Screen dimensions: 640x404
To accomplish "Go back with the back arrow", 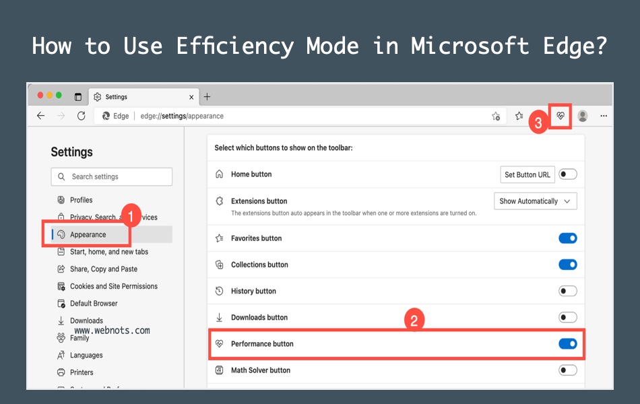I will tap(41, 116).
